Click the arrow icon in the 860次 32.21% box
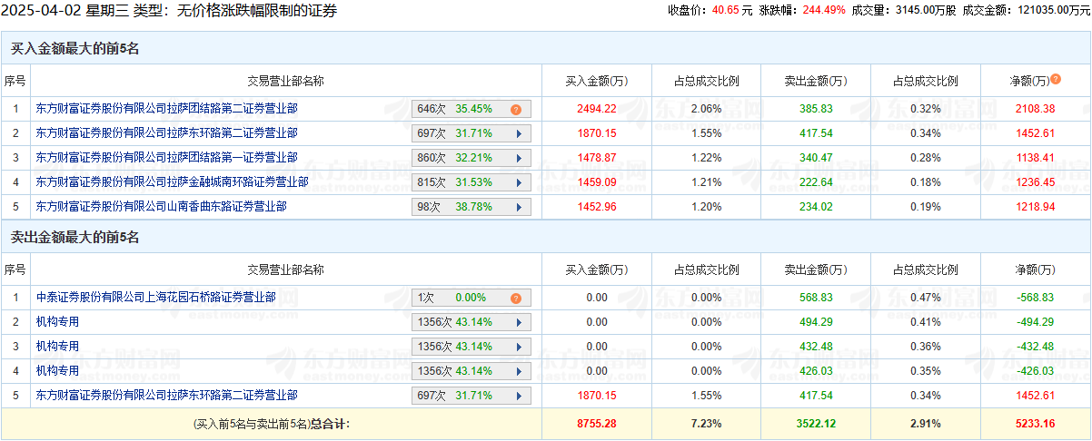 pos(519,158)
